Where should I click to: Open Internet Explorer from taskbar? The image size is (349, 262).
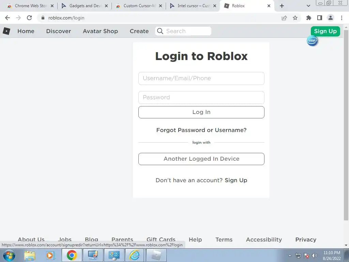coord(135,255)
